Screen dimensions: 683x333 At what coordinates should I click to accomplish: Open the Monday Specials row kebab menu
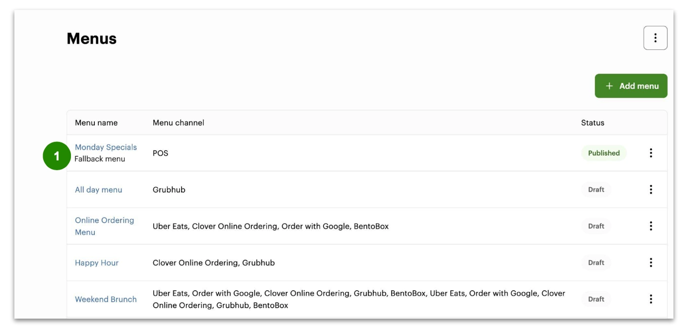click(651, 153)
